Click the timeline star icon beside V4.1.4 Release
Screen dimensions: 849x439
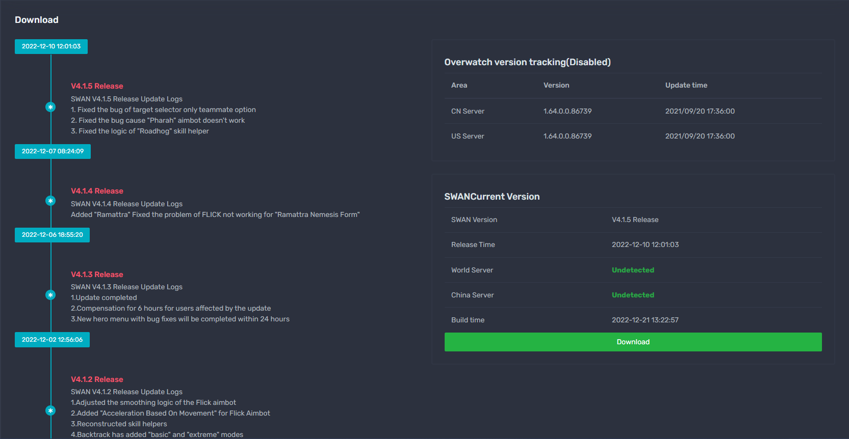(50, 201)
